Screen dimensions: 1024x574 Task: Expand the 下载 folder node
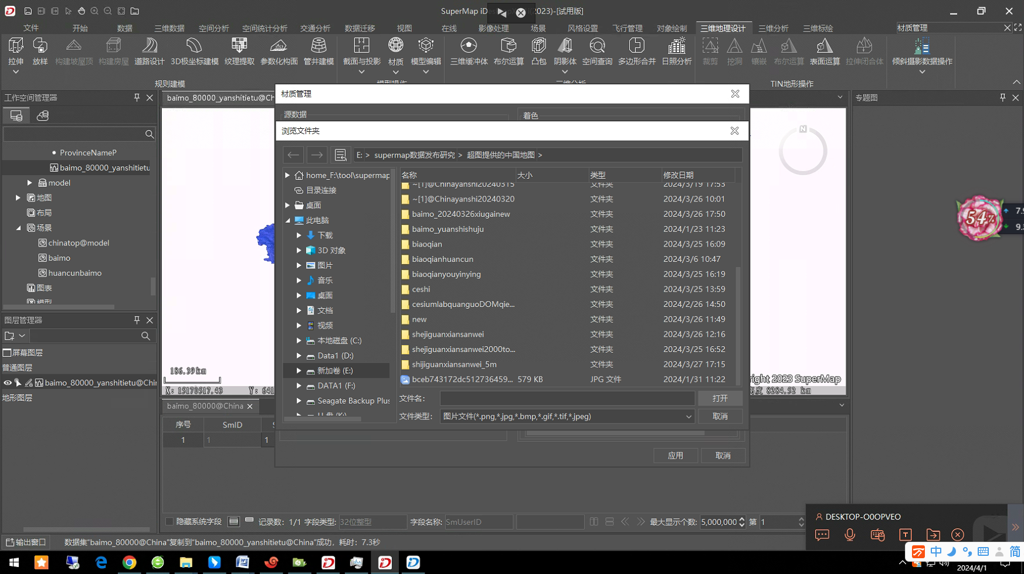[299, 235]
